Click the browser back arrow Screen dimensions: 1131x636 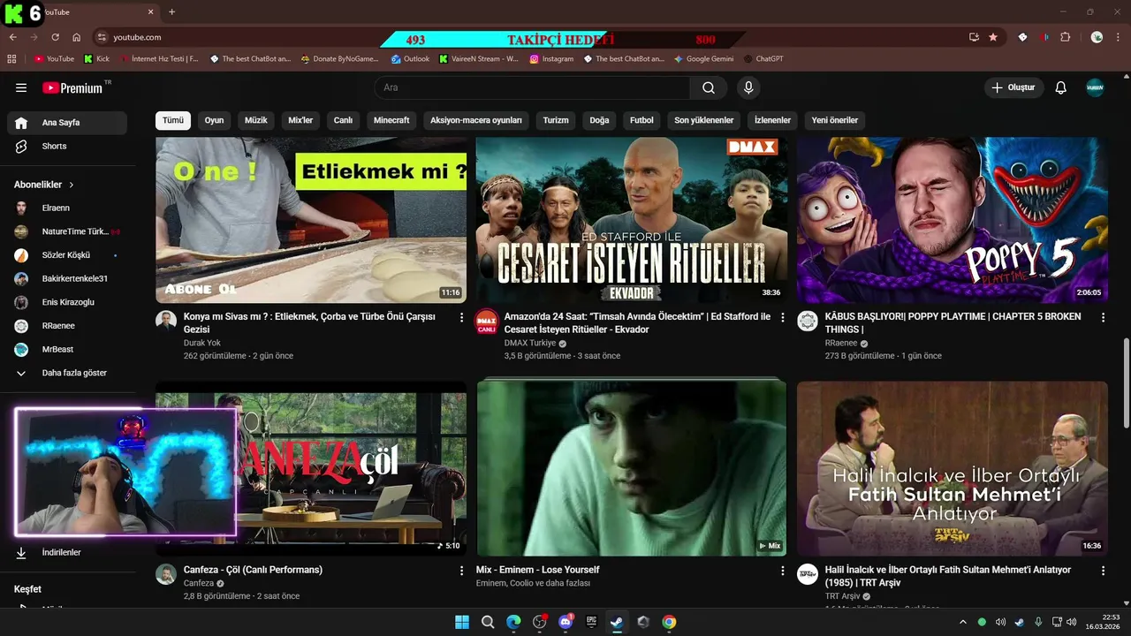tap(13, 37)
